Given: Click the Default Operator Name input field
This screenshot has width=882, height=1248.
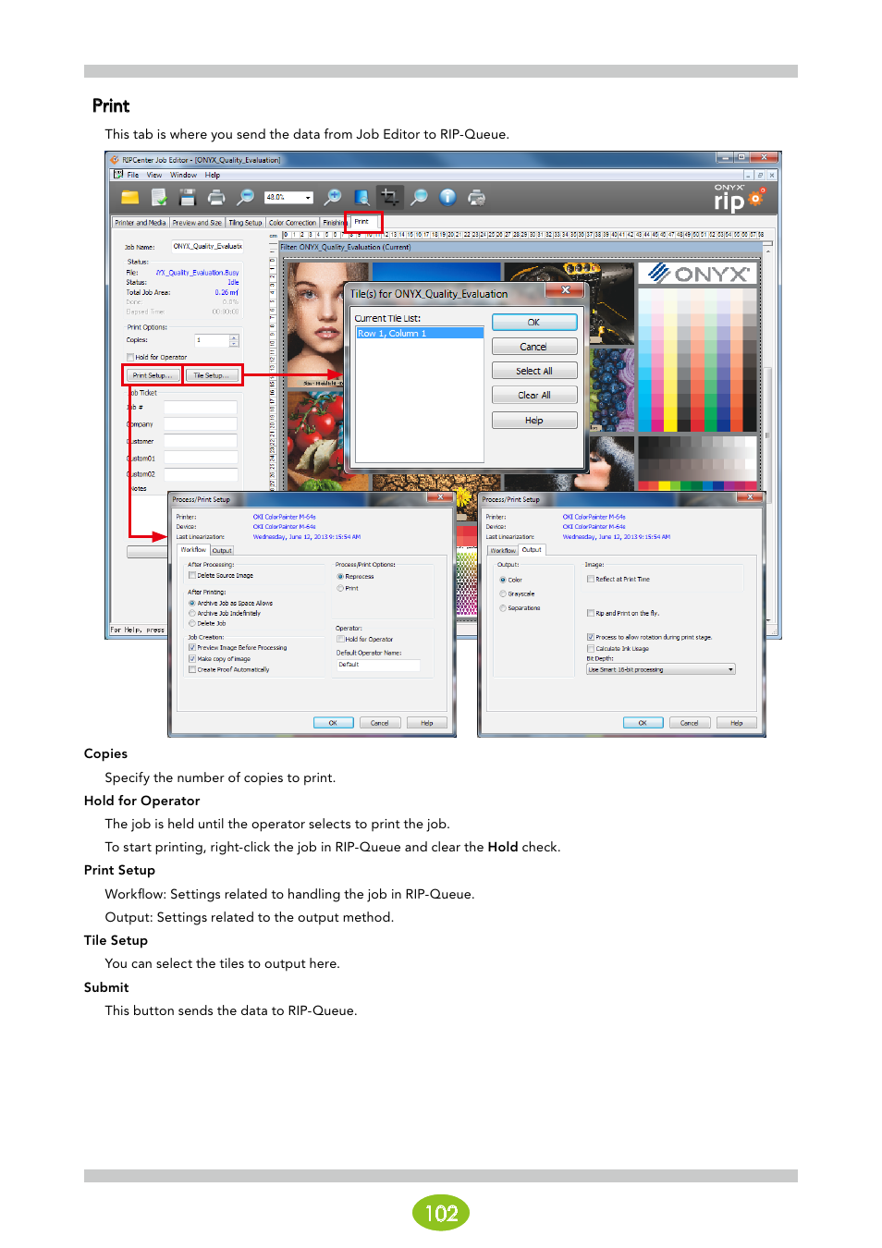Looking at the screenshot, I should [x=378, y=665].
